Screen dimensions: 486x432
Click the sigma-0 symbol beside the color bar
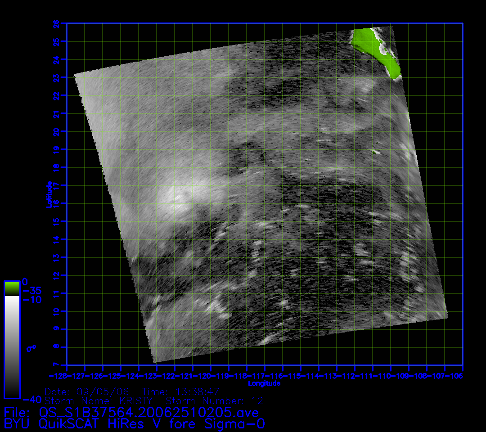point(31,348)
